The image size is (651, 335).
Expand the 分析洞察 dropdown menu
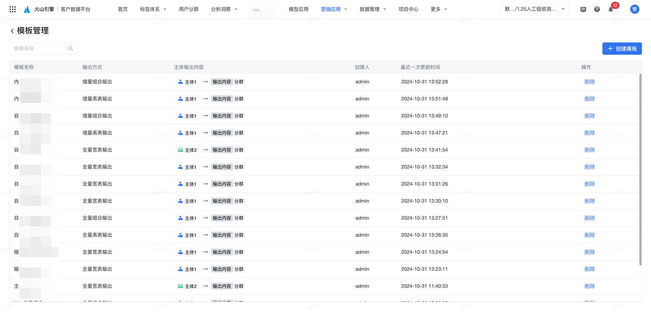[x=224, y=9]
